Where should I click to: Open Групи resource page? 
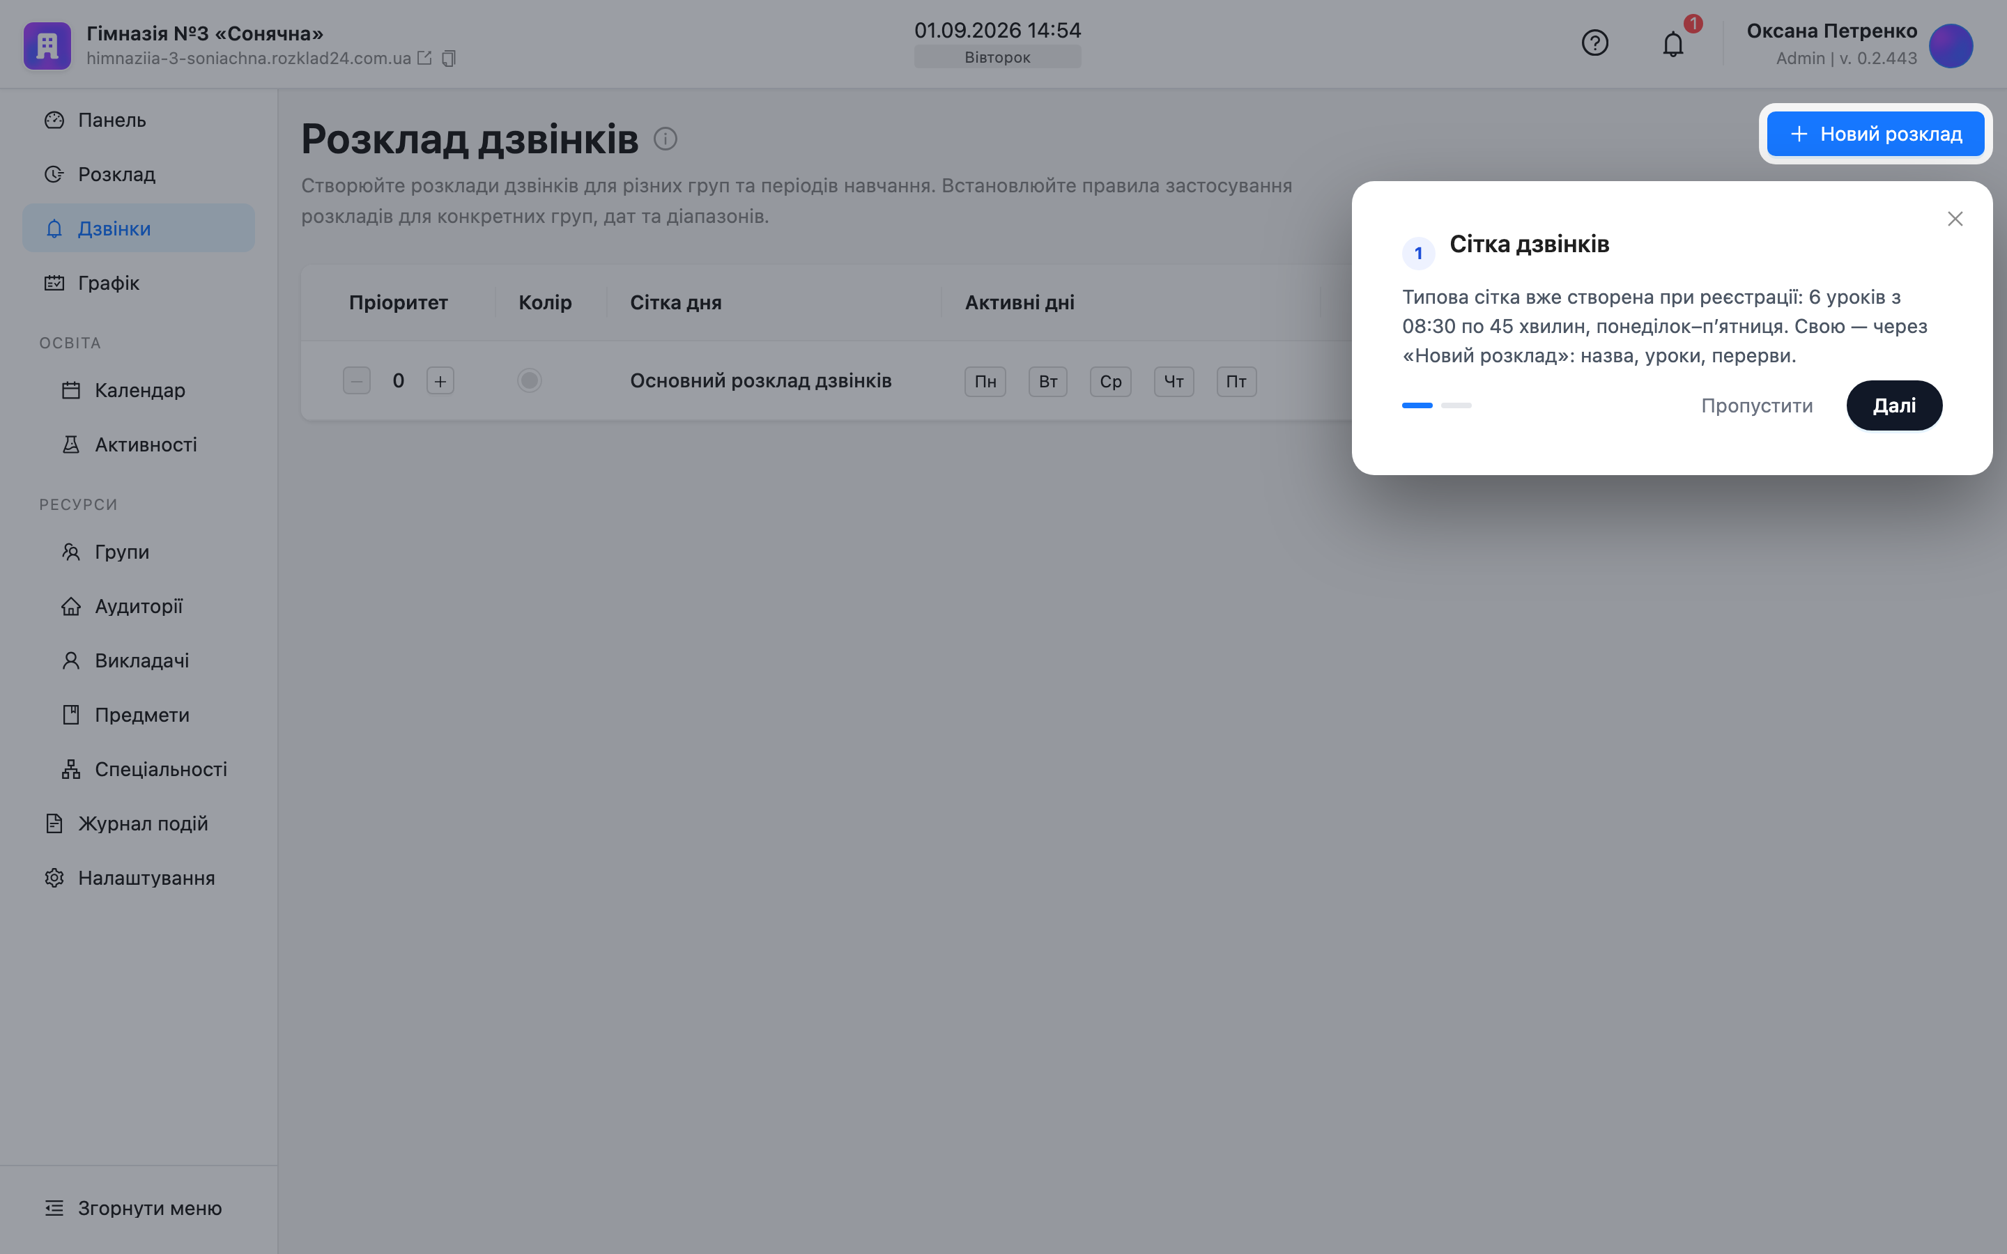pyautogui.click(x=139, y=552)
